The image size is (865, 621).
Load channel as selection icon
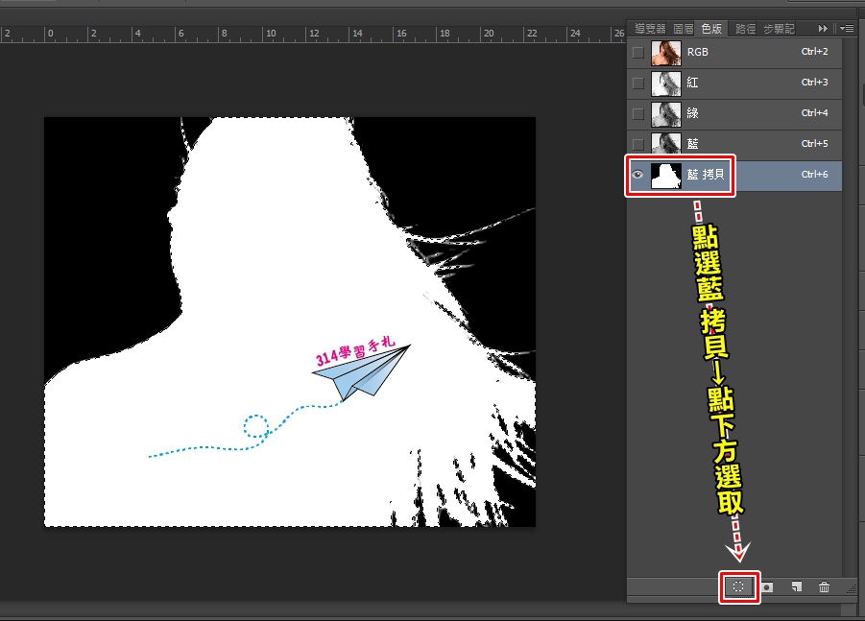click(738, 586)
